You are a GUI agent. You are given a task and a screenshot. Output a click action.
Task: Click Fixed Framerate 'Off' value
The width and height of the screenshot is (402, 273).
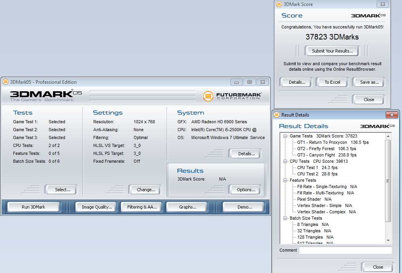[137, 162]
